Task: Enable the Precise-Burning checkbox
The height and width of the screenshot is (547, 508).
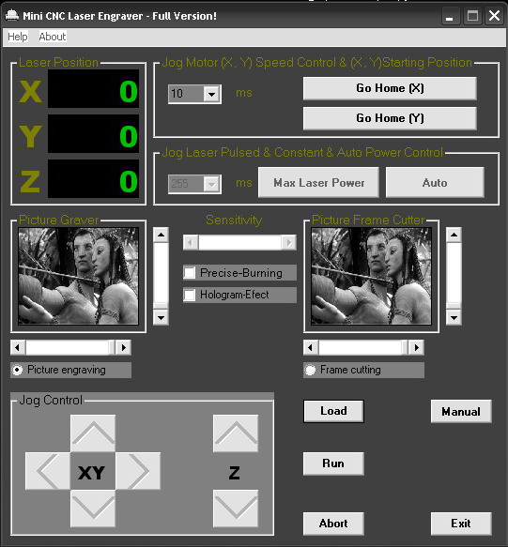Action: pyautogui.click(x=190, y=272)
